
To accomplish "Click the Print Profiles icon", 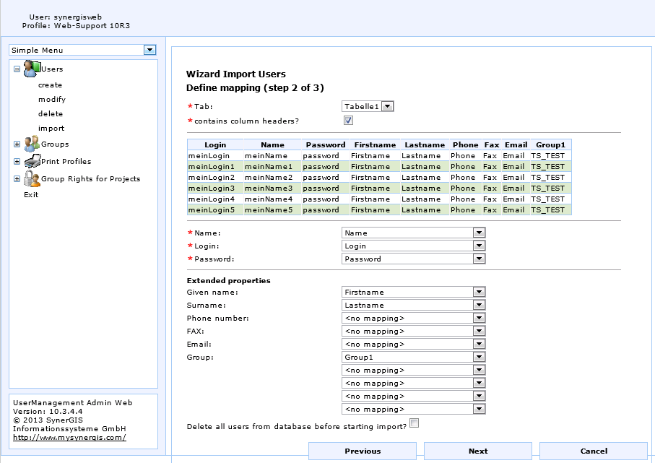I will click(32, 161).
